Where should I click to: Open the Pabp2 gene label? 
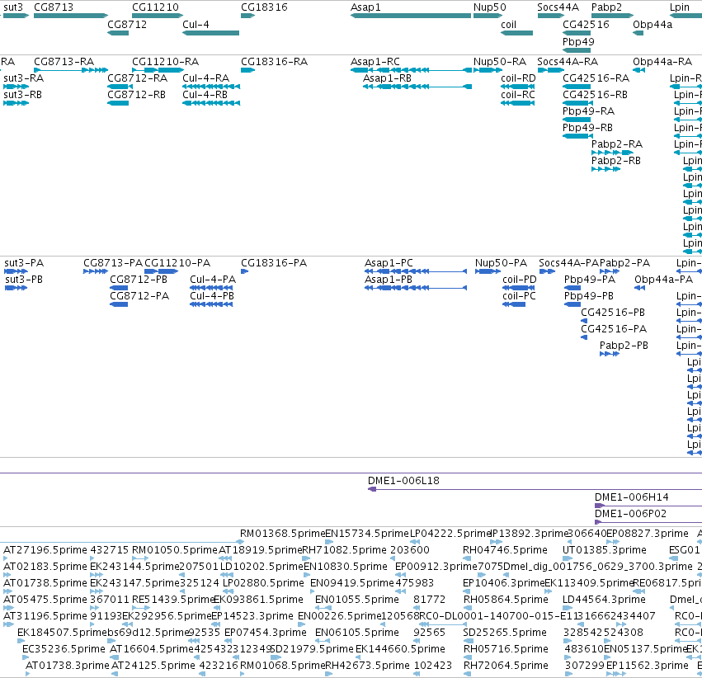point(606,7)
